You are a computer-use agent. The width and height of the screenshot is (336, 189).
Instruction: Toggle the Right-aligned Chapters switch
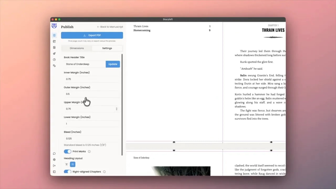67,172
